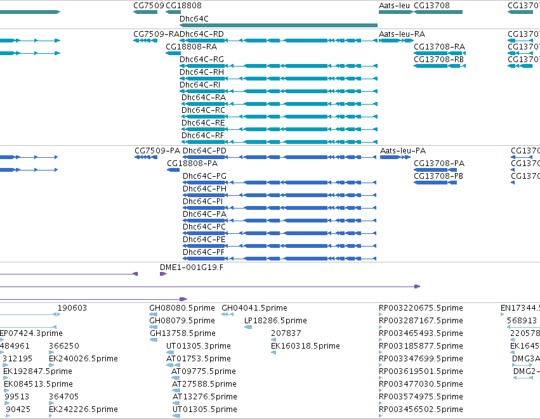Click the AT09775.5prime EST label
The width and height of the screenshot is (540, 419).
(204, 372)
